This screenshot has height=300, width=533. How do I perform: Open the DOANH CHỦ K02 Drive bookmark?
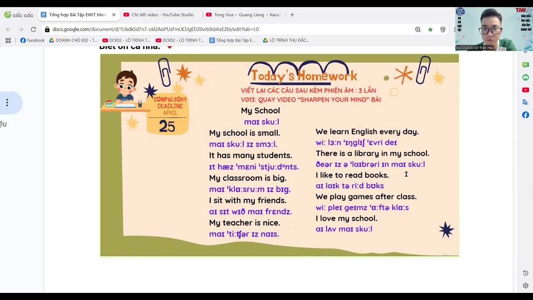pyautogui.click(x=73, y=40)
